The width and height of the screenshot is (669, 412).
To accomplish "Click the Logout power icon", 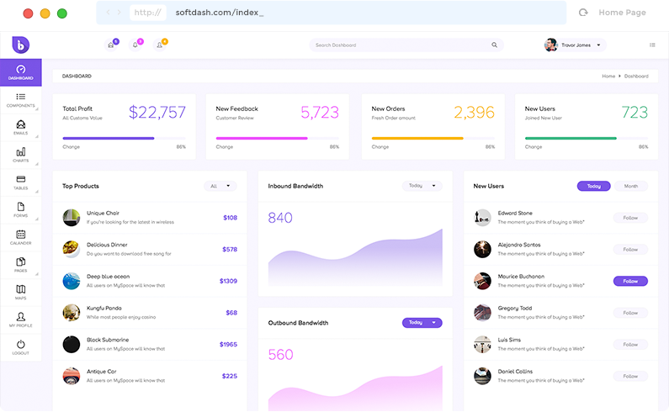I will 21,346.
